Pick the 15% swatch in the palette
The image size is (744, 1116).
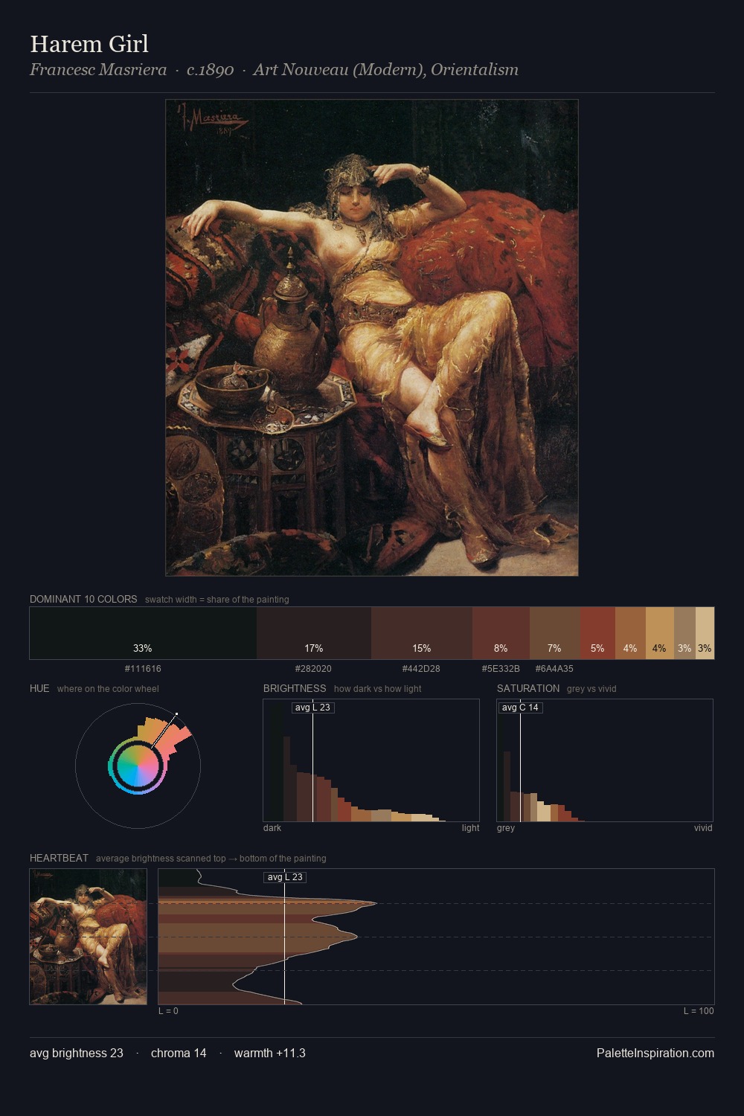pyautogui.click(x=422, y=633)
